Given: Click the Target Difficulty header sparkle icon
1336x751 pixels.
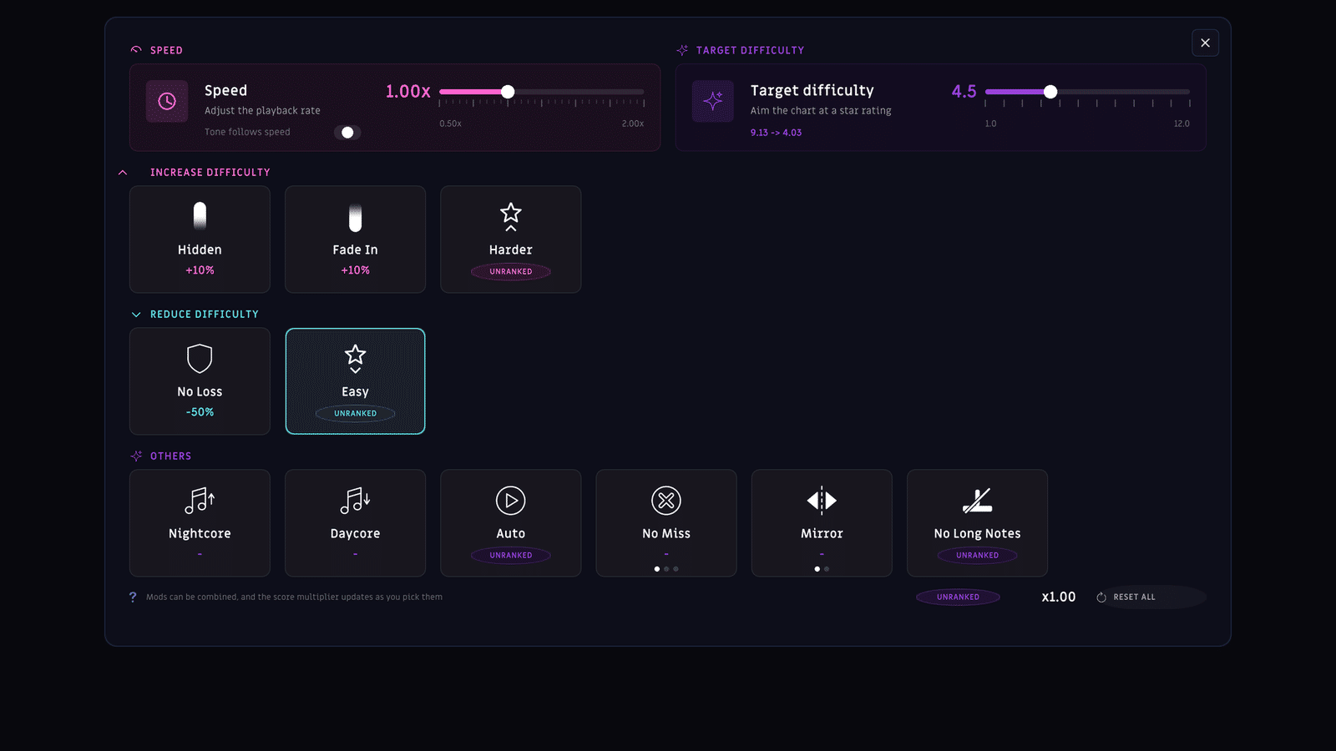Looking at the screenshot, I should (682, 50).
